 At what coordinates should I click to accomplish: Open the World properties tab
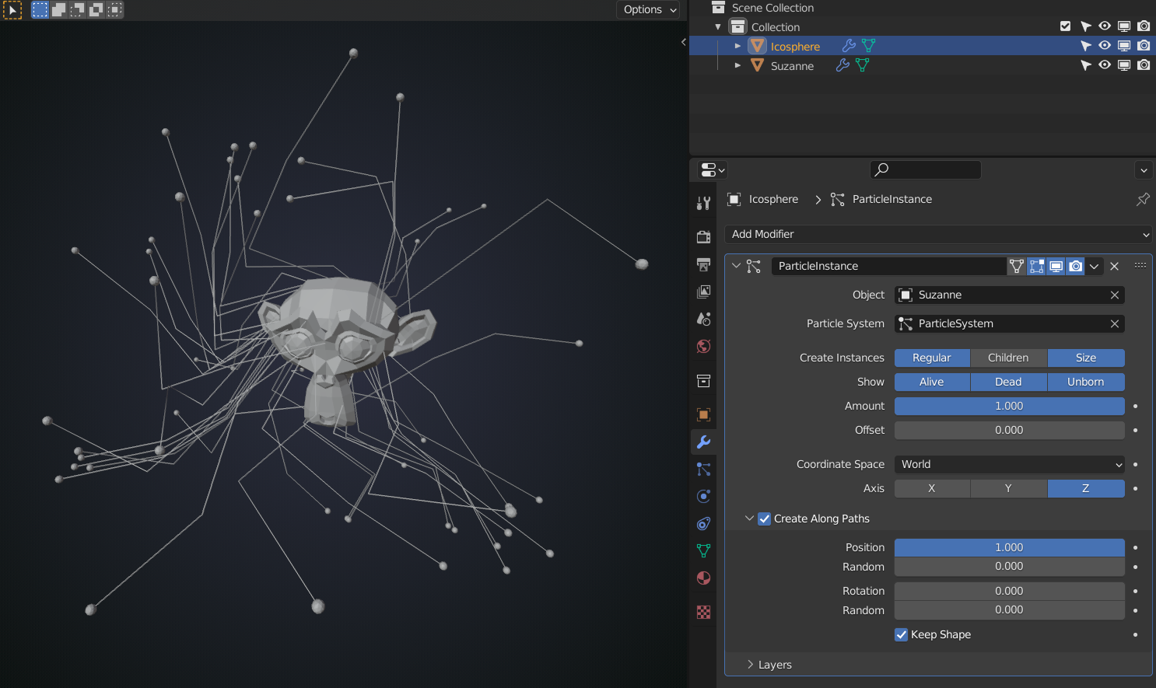703,346
